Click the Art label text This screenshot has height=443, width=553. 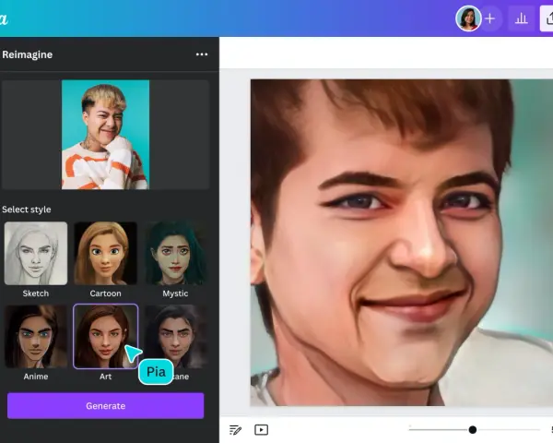pos(105,377)
